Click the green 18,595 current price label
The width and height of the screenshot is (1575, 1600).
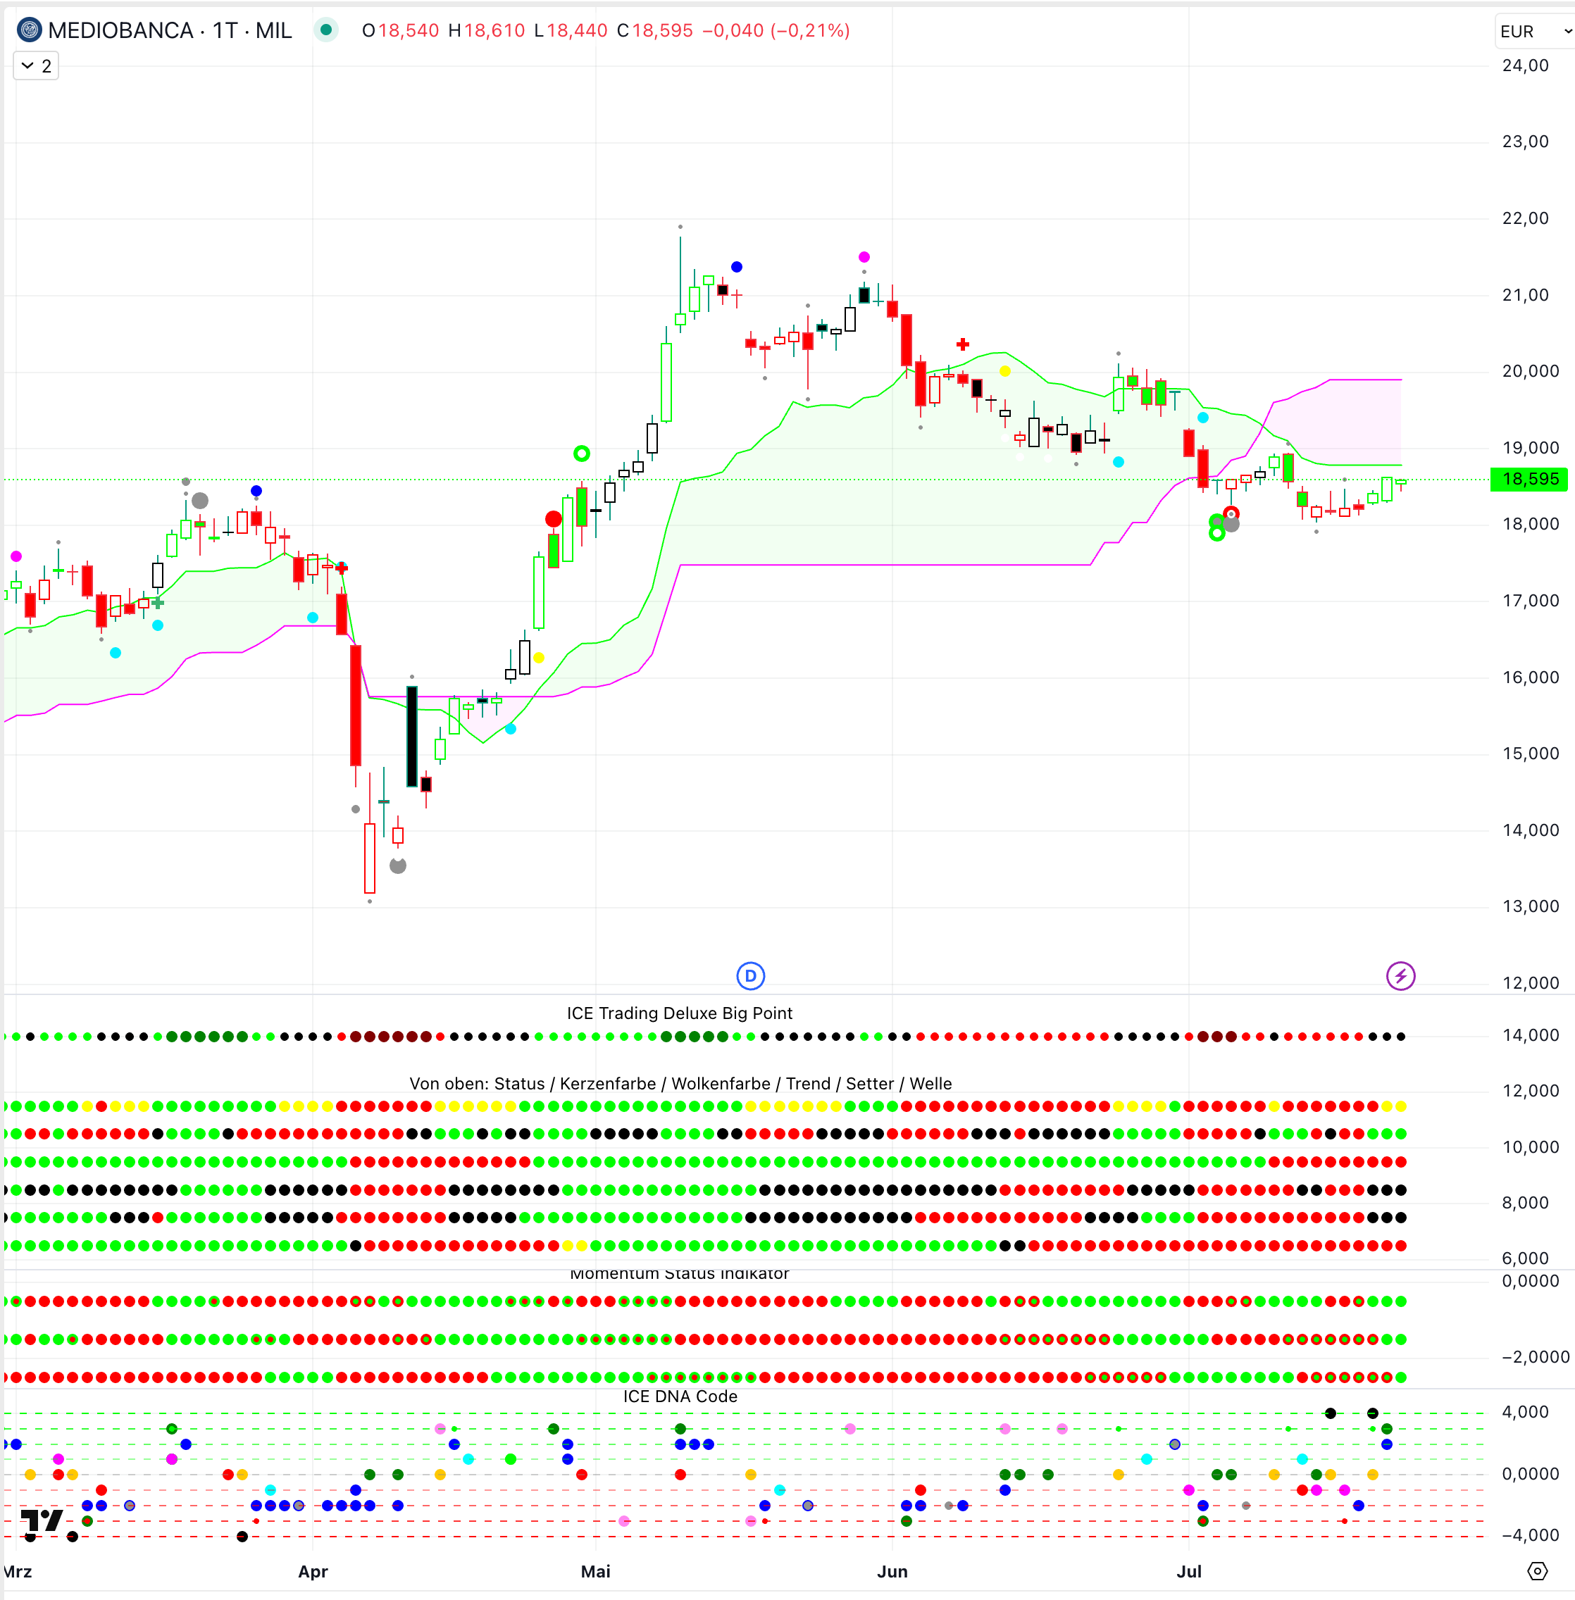[1529, 479]
